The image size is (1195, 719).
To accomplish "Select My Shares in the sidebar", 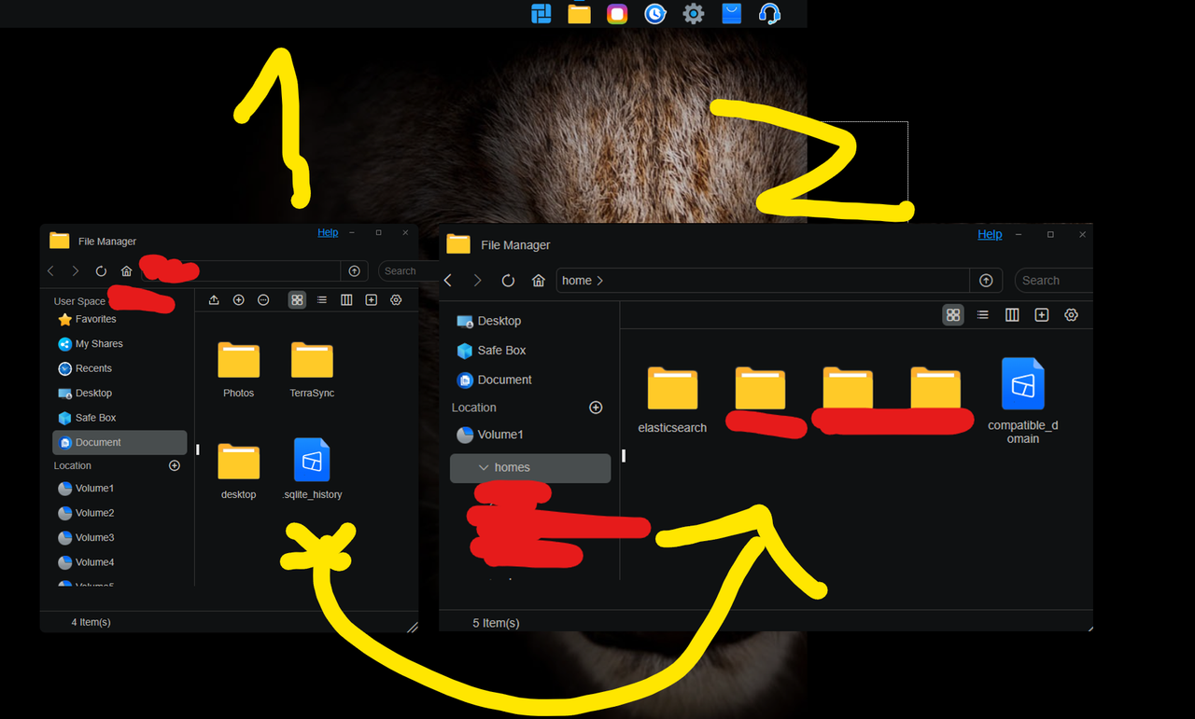I will point(96,343).
